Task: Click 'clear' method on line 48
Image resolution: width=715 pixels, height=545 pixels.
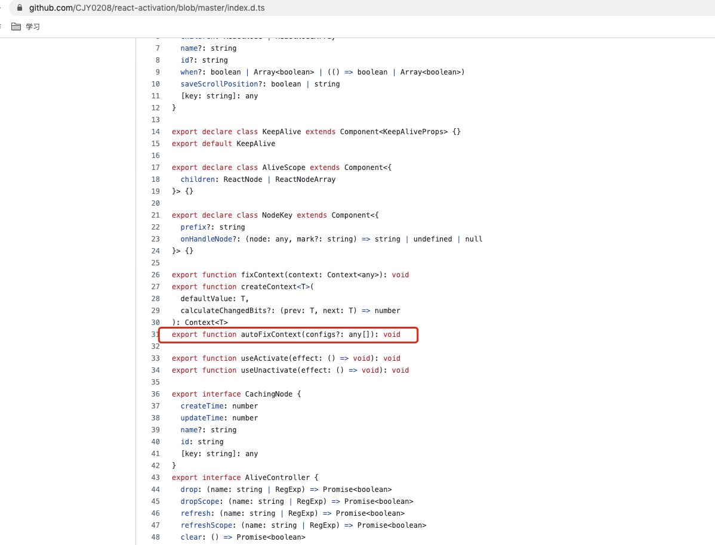Action: [x=191, y=537]
